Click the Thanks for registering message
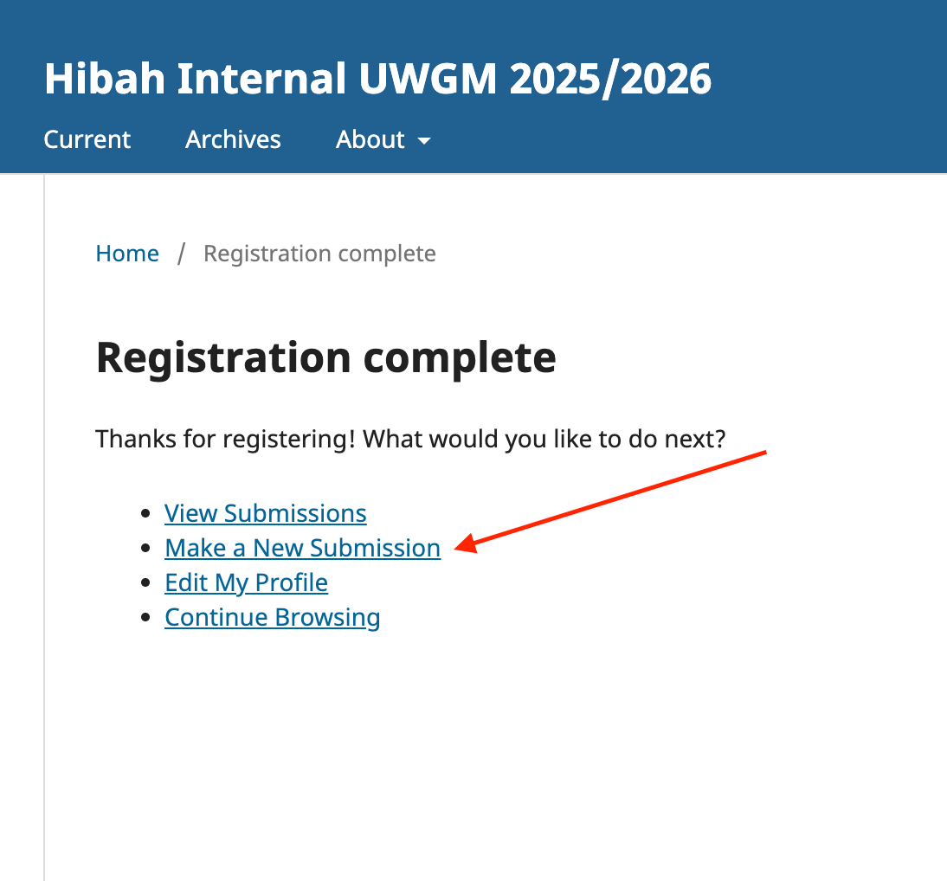The height and width of the screenshot is (881, 947). pos(410,439)
